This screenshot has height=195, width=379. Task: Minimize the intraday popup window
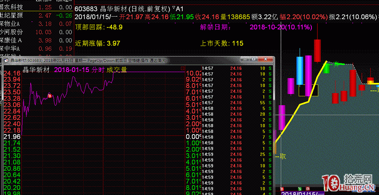point(245,59)
